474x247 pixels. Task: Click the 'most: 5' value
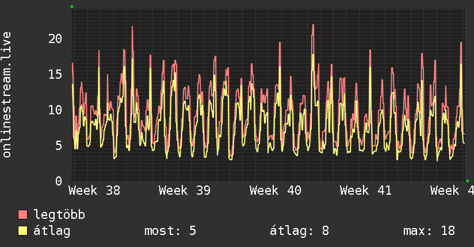pos(170,231)
